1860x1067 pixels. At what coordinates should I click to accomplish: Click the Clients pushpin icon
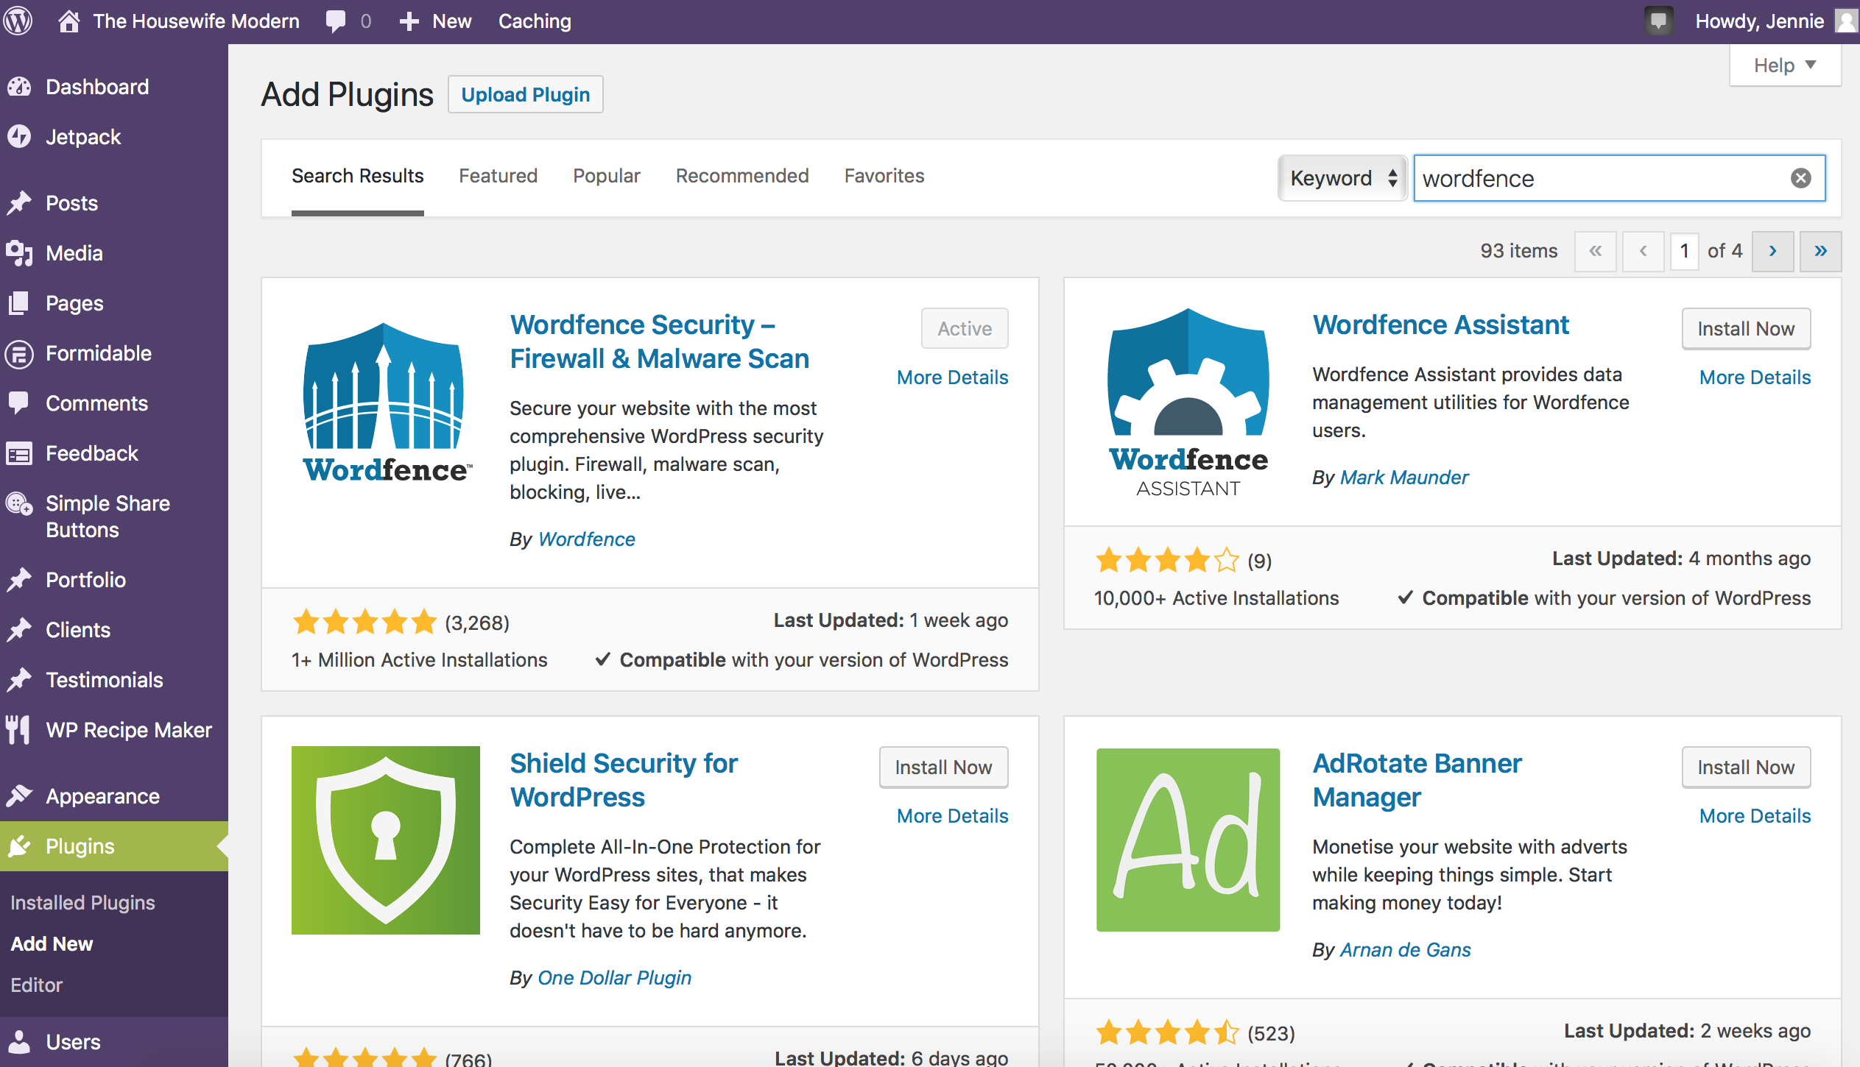[x=19, y=630]
